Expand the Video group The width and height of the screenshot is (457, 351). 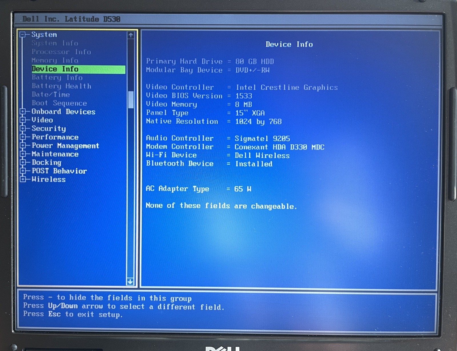(x=23, y=120)
